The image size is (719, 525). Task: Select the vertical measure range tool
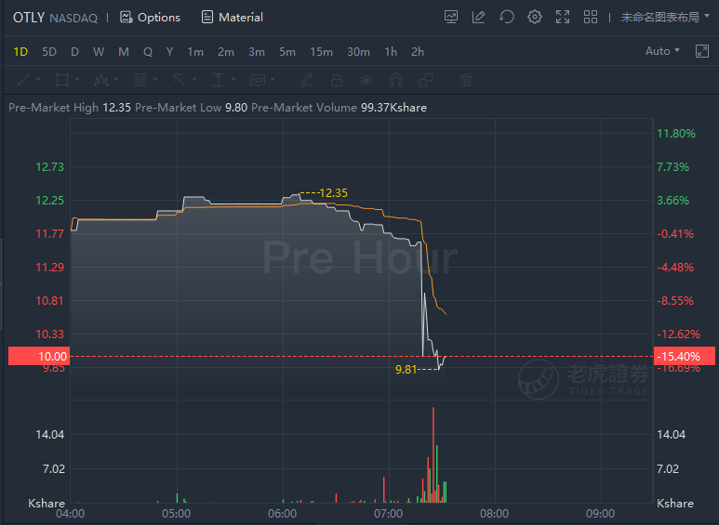[x=219, y=80]
